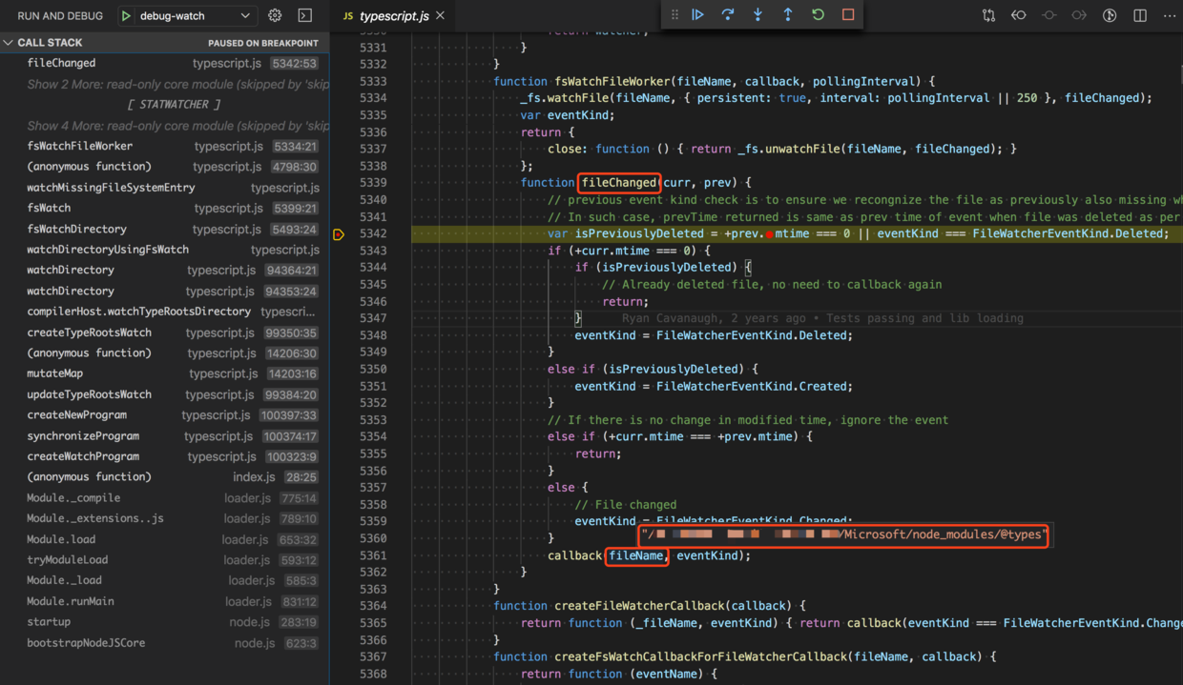Click the Step Out debug icon

788,15
